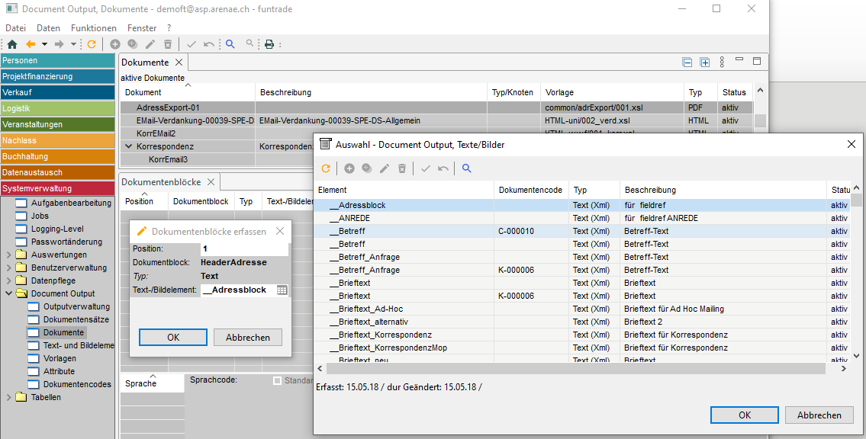This screenshot has width=866, height=439.
Task: Toggle the Standard checkbox next to Sprachcode
Action: point(277,380)
